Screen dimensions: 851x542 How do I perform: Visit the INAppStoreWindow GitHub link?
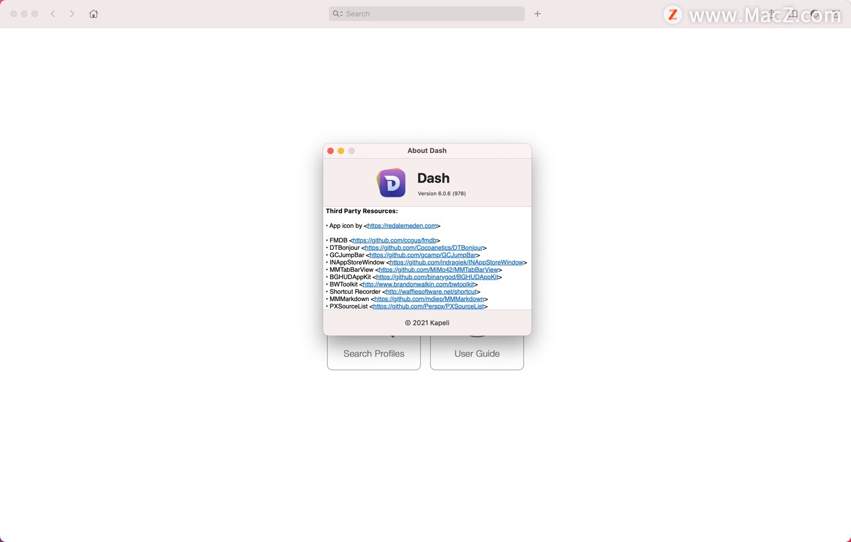(456, 262)
